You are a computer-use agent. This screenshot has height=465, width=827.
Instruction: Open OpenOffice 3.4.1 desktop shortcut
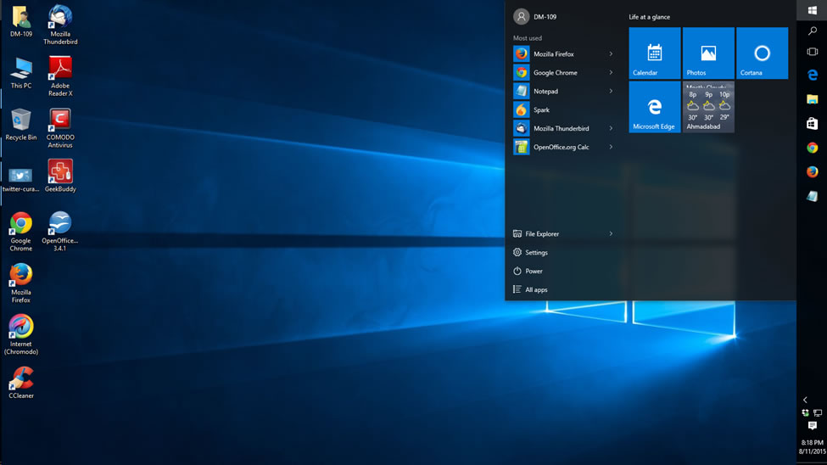[x=60, y=231]
